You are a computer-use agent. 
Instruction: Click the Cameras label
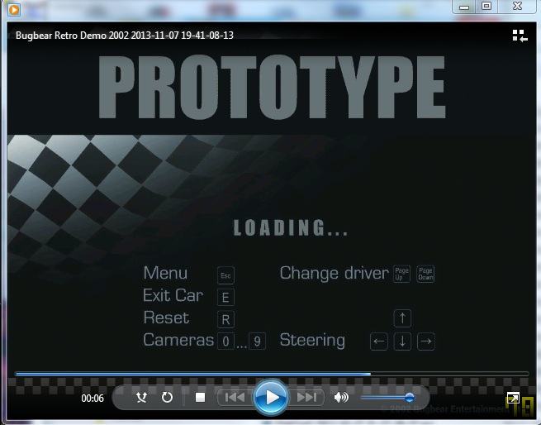(178, 340)
